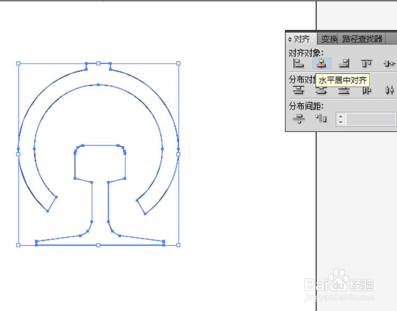Screen dimensions: 397x311
Task: Click the left-middle bounding box handle
Action: coord(18,154)
